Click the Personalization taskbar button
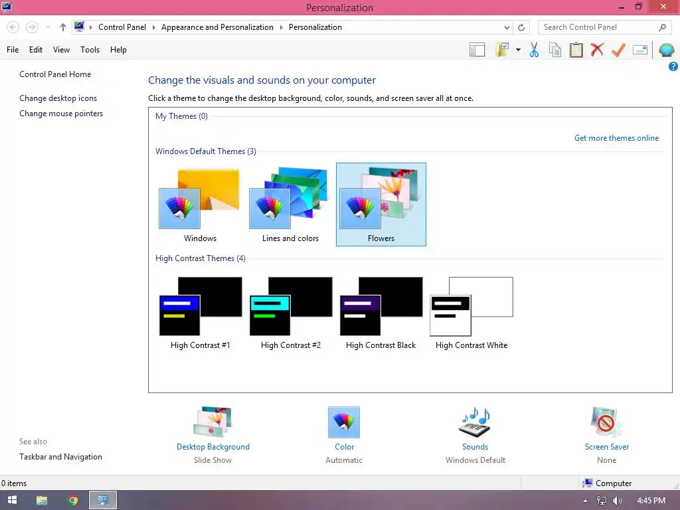680x510 pixels. click(x=103, y=501)
